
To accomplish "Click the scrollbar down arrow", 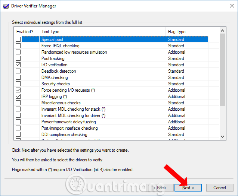I will 223,137.
